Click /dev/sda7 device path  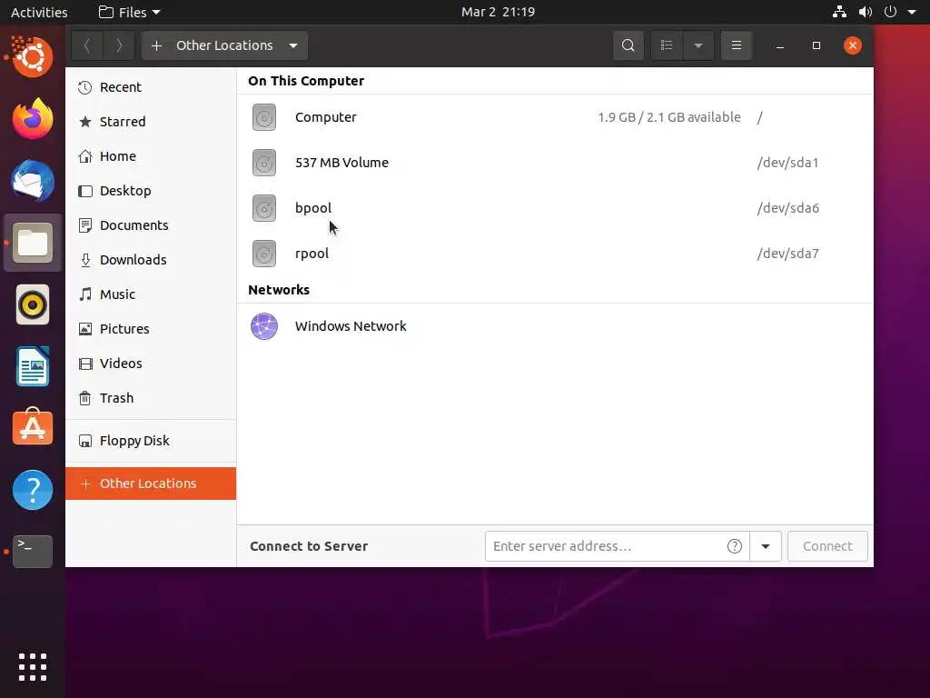coord(787,254)
